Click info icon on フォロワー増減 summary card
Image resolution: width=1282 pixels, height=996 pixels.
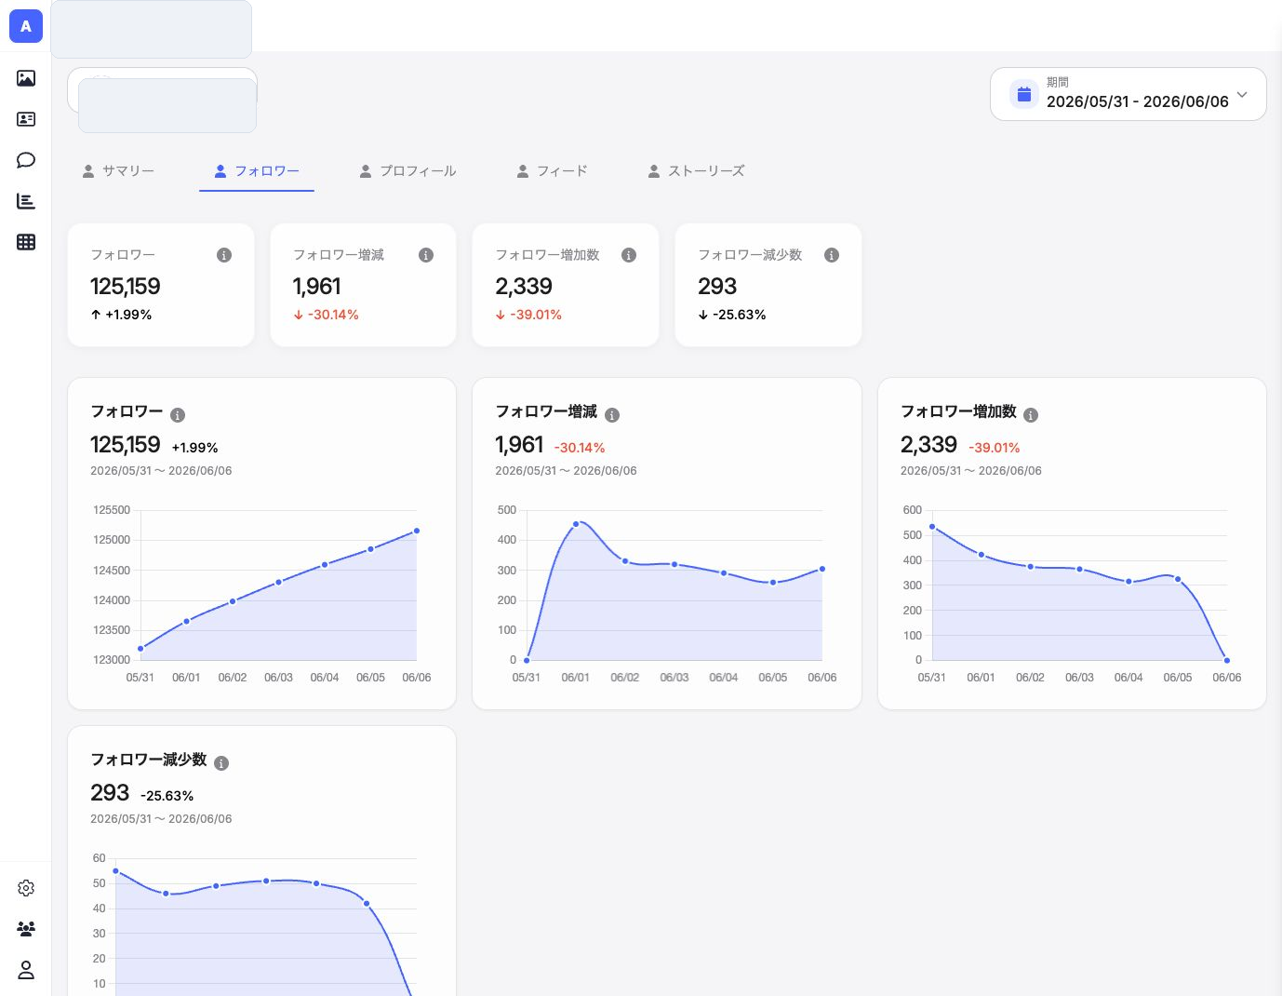click(426, 255)
